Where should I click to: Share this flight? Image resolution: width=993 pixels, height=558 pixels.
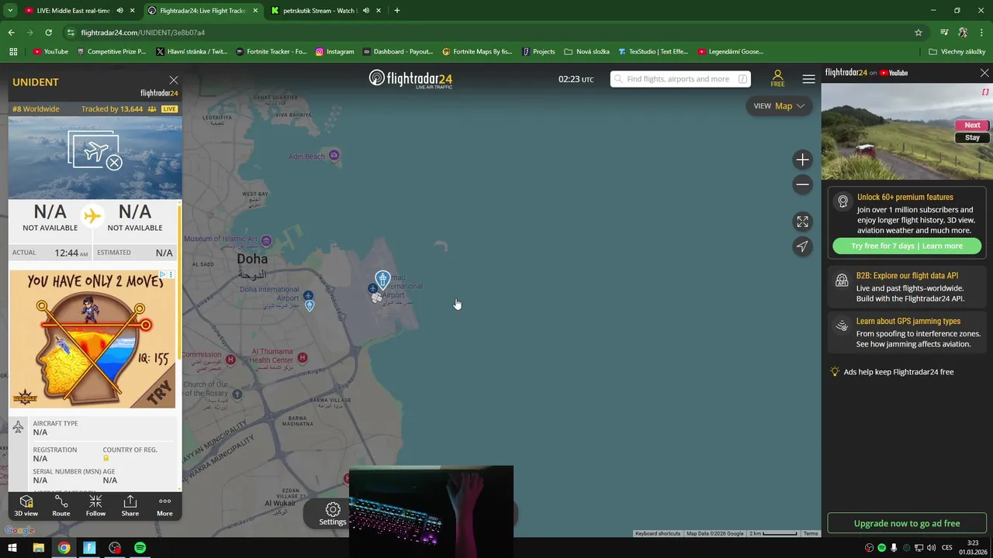coord(130,506)
